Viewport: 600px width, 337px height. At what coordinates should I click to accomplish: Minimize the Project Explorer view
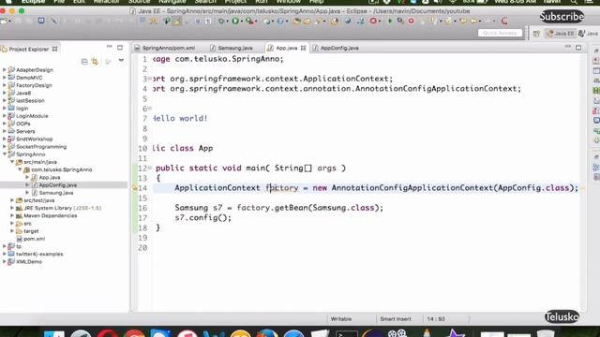coord(109,47)
